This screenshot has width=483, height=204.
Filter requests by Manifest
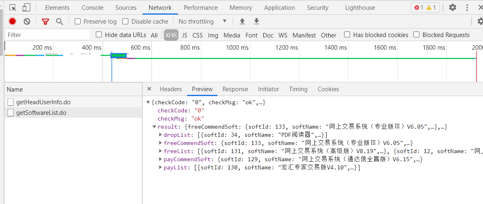pos(304,35)
